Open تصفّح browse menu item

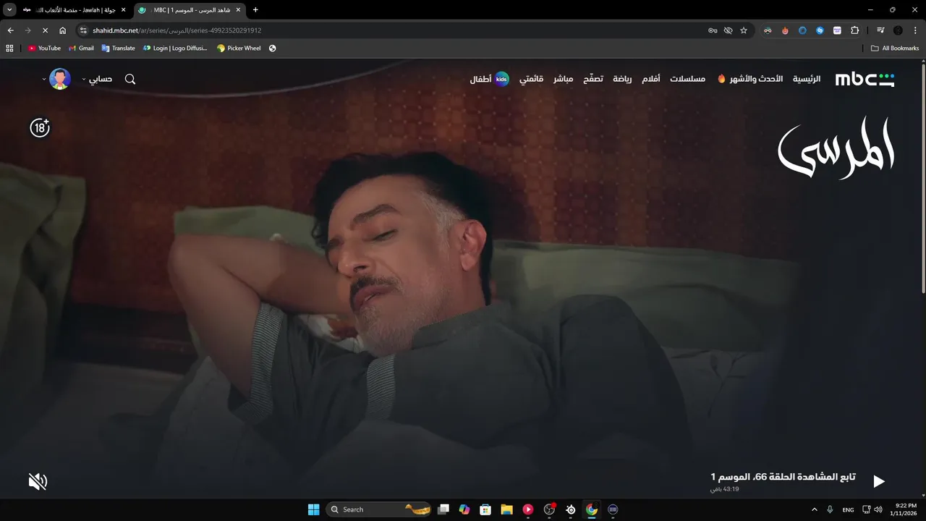[x=593, y=79]
